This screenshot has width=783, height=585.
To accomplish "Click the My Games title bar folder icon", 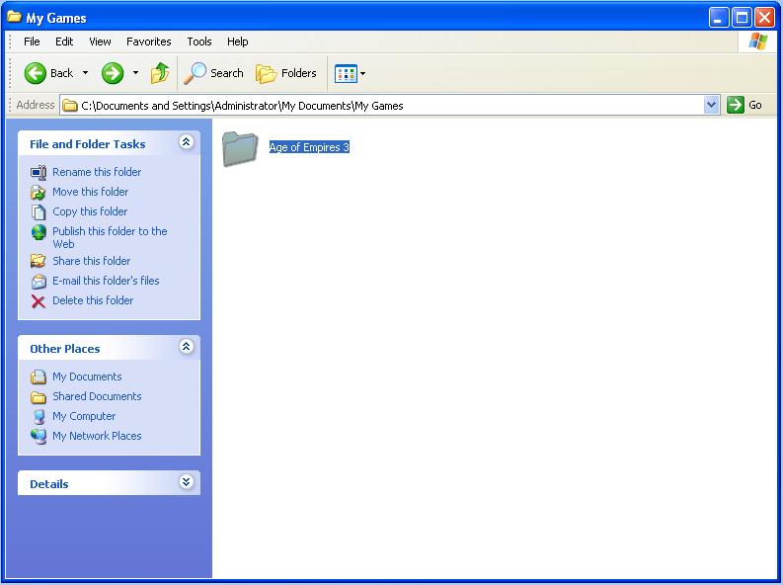I will pyautogui.click(x=15, y=17).
